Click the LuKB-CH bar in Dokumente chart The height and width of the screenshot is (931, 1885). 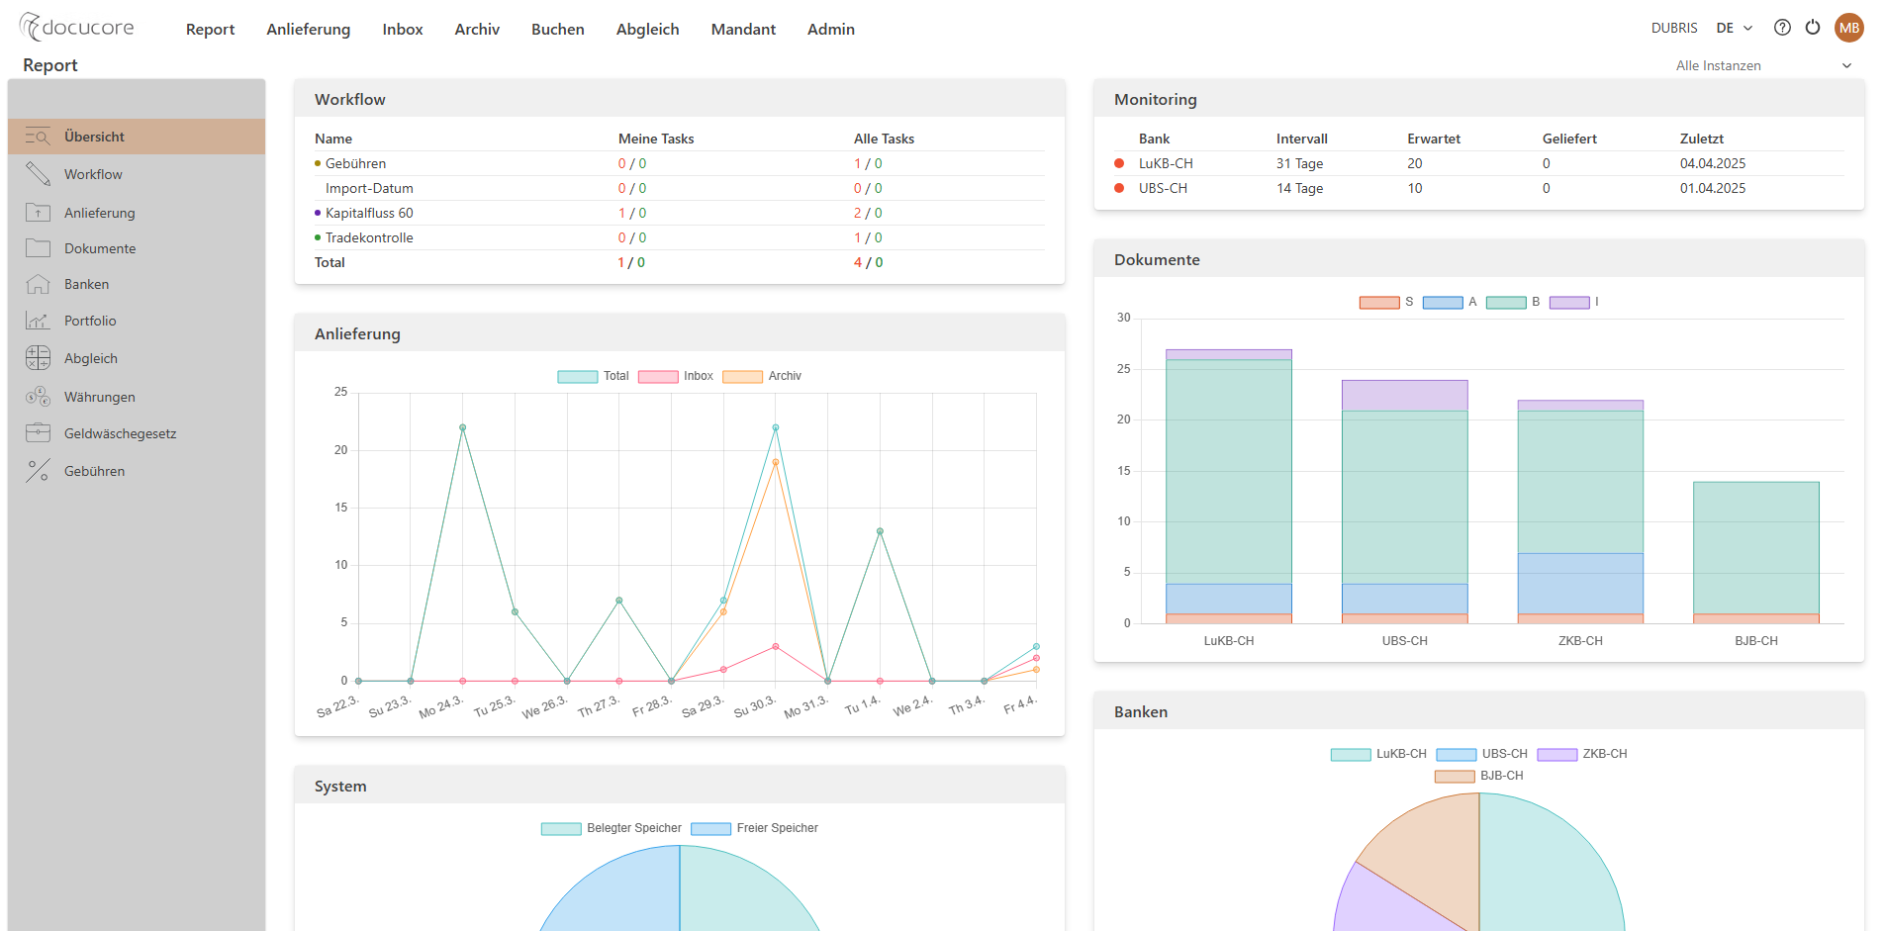click(x=1228, y=485)
